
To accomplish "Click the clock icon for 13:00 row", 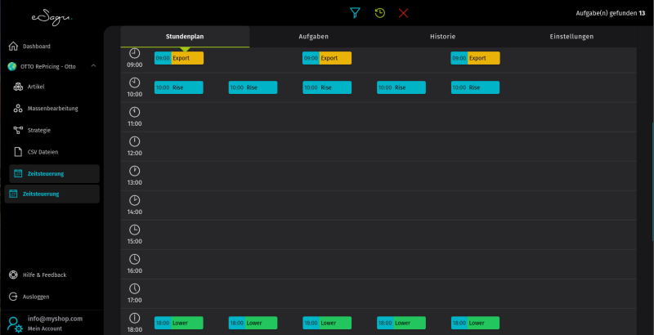I will 135,171.
